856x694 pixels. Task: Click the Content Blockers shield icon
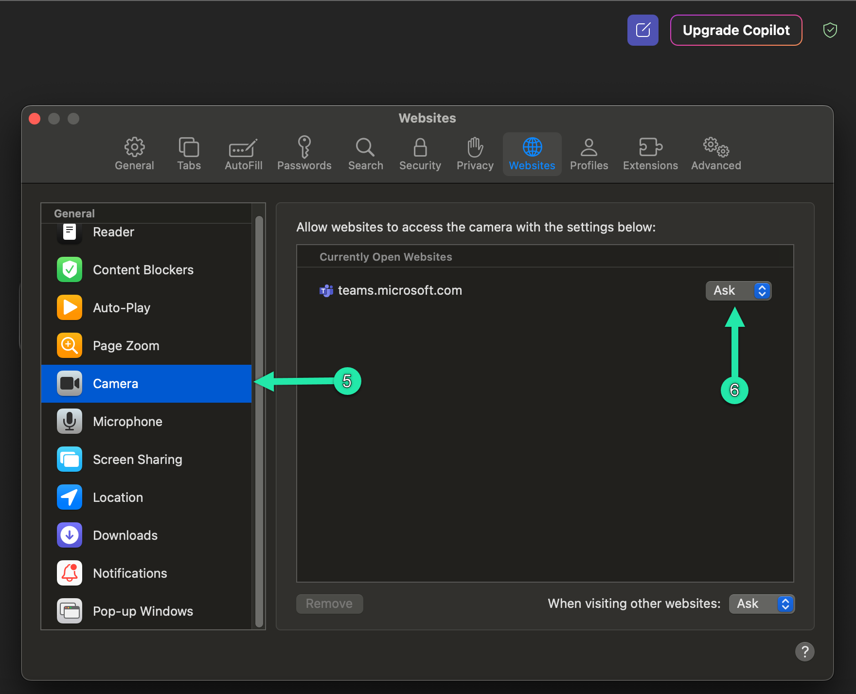click(70, 269)
